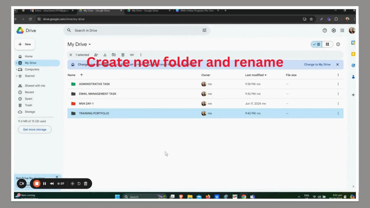The image size is (370, 208).
Task: Switch to MVA Online Program tab
Action: (x=197, y=11)
